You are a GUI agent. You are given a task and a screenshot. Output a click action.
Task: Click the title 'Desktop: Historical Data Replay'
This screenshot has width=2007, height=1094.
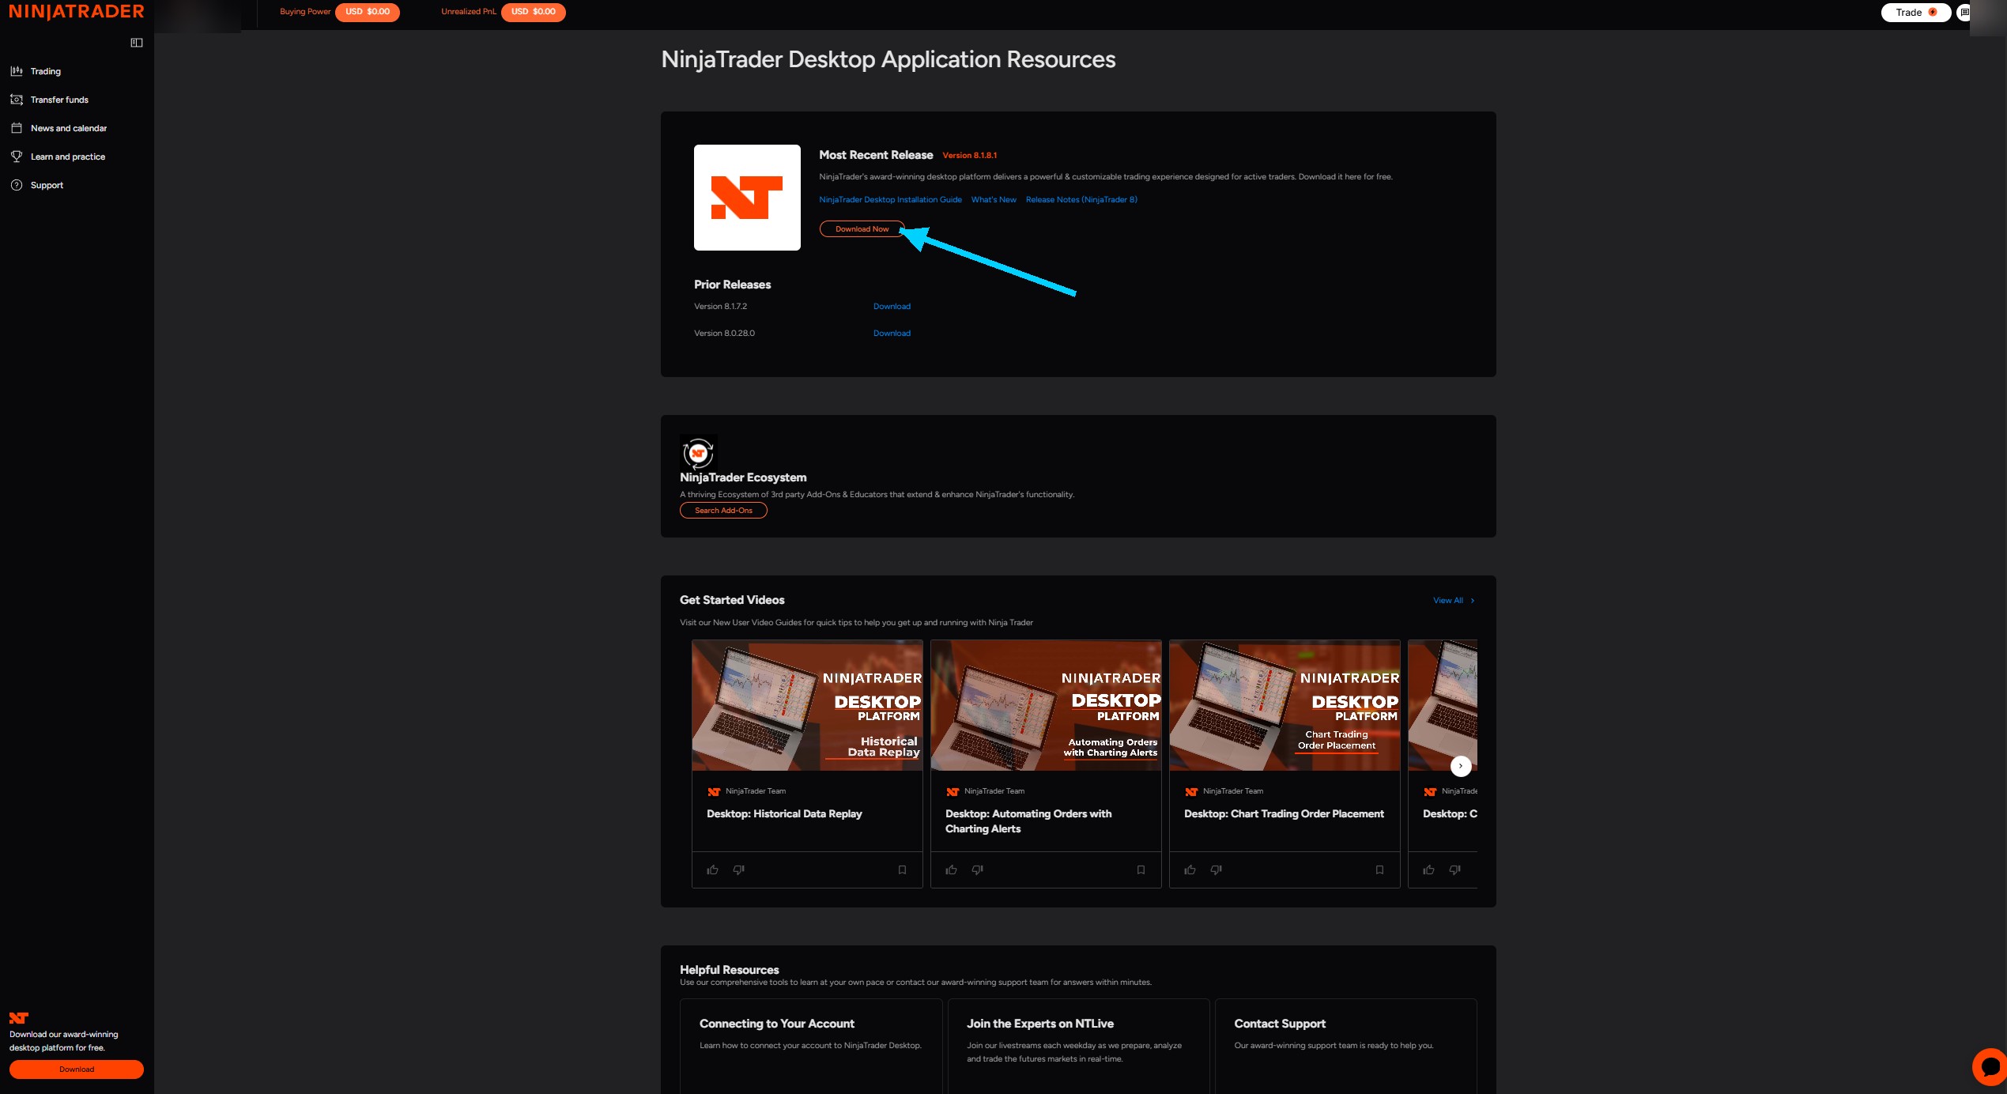pos(784,814)
